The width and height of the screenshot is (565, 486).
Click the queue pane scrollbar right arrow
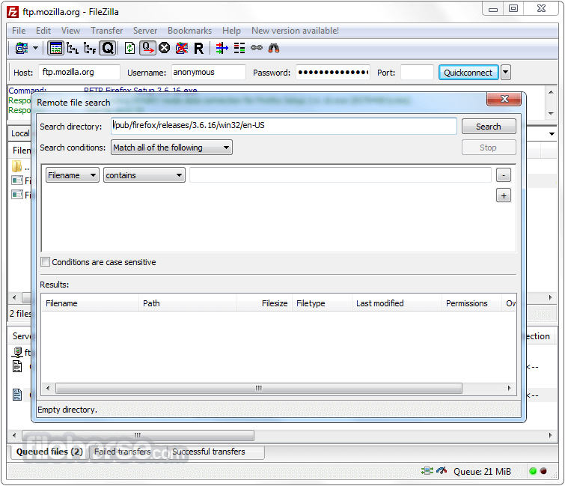(551, 435)
